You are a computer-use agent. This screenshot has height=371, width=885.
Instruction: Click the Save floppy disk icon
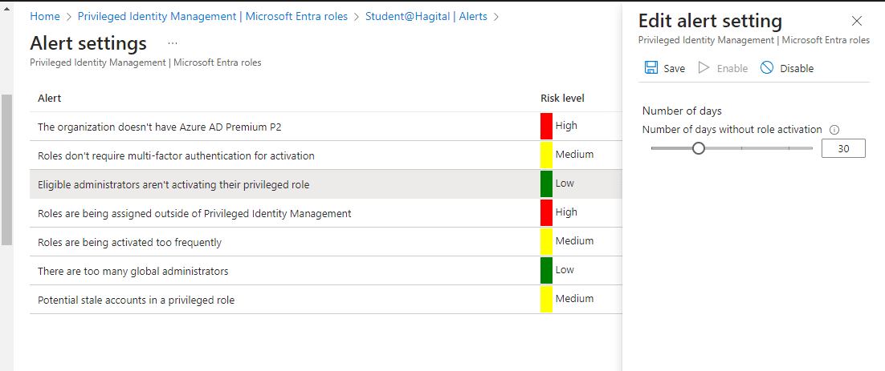(651, 68)
